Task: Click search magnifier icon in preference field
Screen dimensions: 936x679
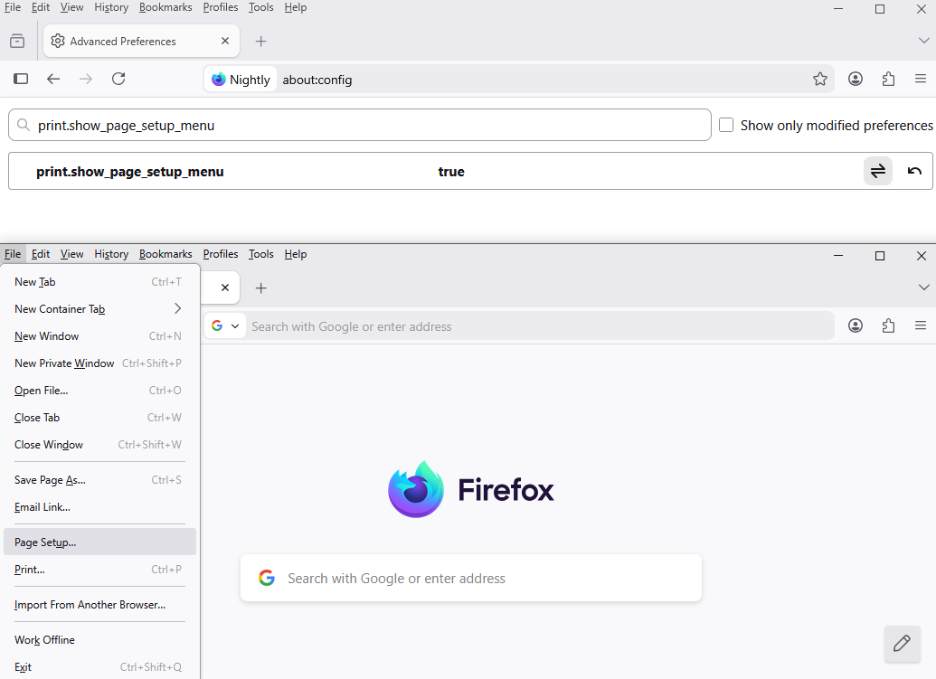Action: 24,126
